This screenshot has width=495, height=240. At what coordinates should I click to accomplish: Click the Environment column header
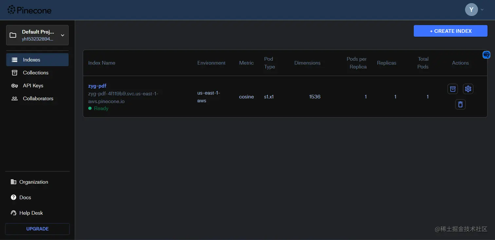point(211,63)
